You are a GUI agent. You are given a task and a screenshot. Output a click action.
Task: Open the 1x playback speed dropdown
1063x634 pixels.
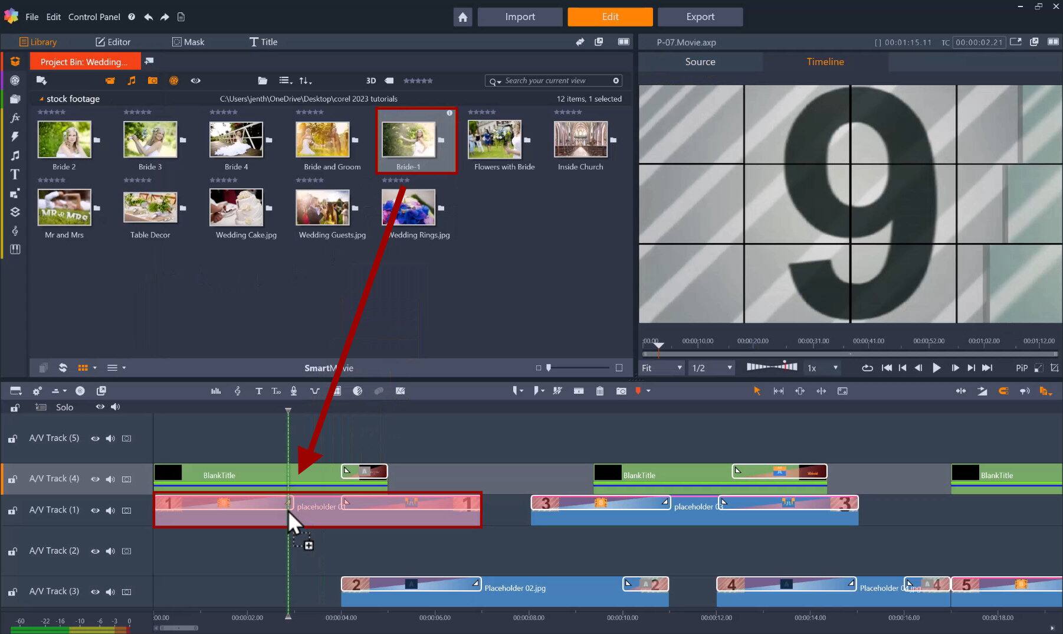(x=821, y=367)
